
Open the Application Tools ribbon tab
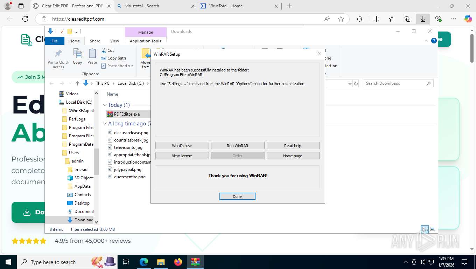click(146, 41)
